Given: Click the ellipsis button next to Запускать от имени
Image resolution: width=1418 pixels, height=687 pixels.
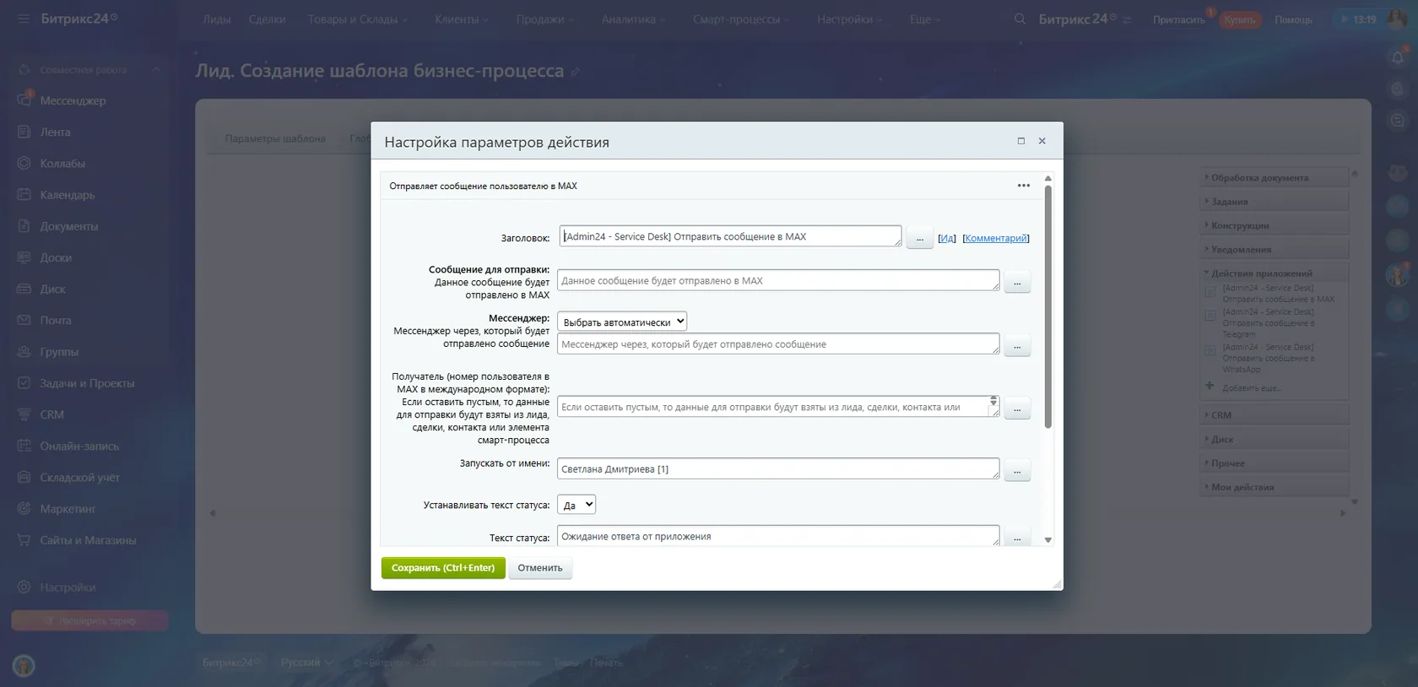Looking at the screenshot, I should tap(1017, 471).
